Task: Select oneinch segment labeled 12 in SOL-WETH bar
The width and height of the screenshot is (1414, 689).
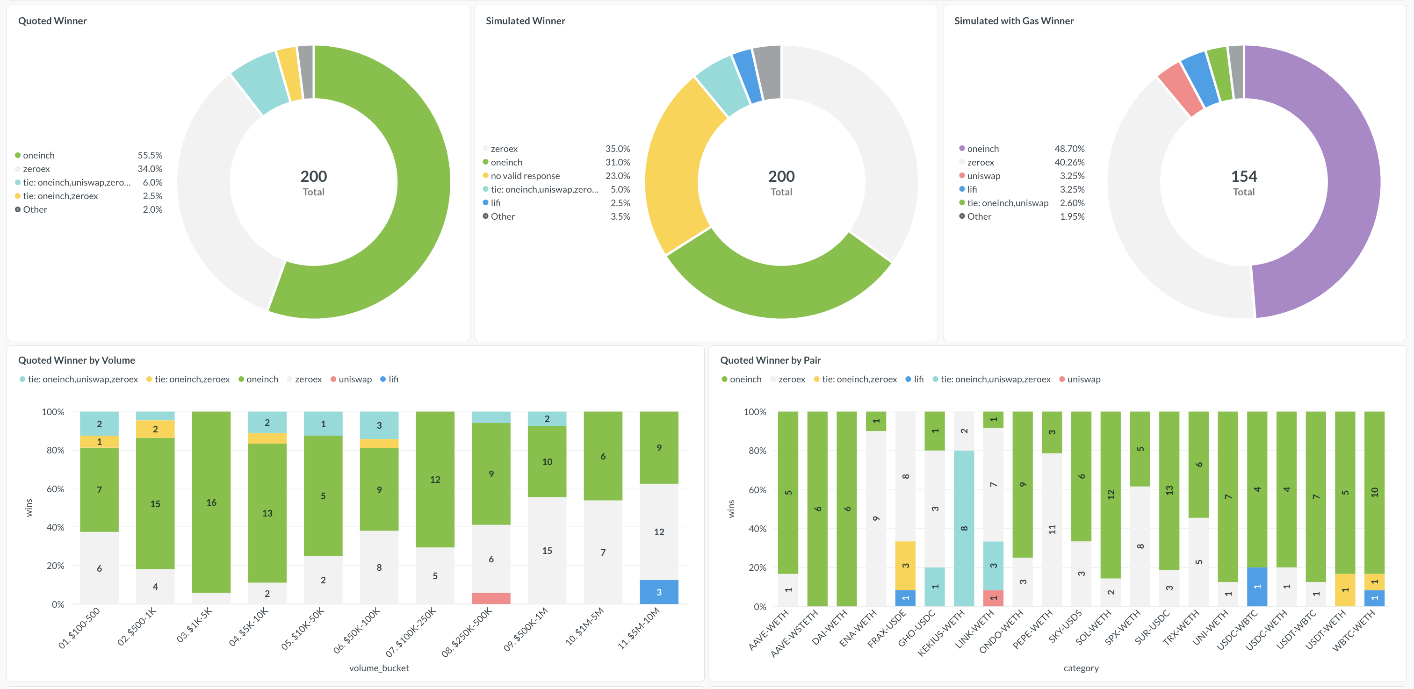Action: point(1111,495)
